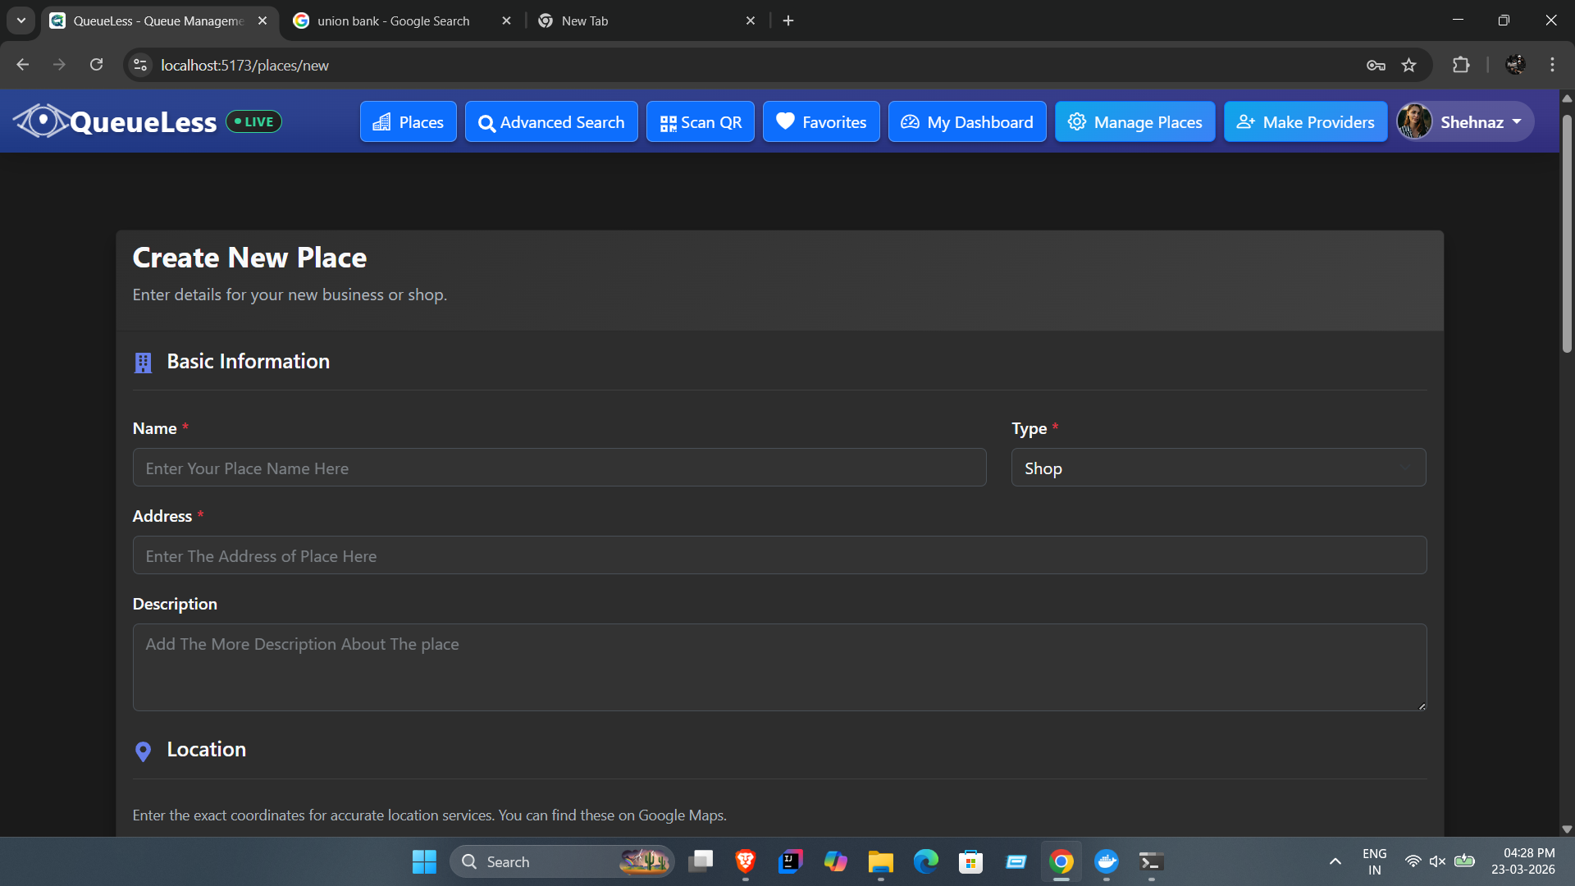Click the Description text area
This screenshot has width=1575, height=886.
point(779,667)
